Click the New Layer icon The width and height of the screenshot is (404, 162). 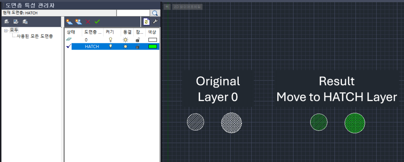pyautogui.click(x=69, y=22)
